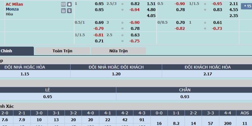Screen dimensions: 252x126
Task: Switch to the Nửa Trận tab
Action: coord(118,51)
